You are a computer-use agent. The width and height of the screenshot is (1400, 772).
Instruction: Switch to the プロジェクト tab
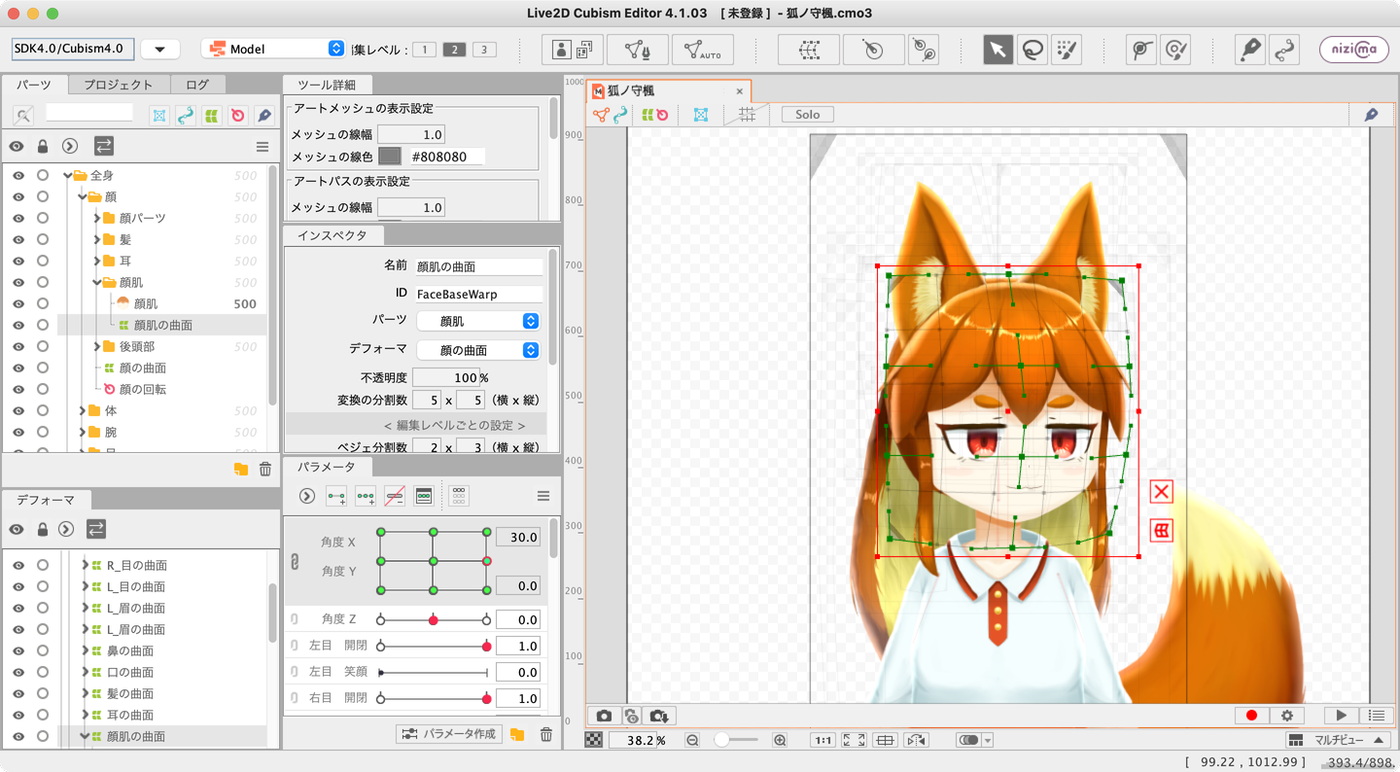[118, 85]
